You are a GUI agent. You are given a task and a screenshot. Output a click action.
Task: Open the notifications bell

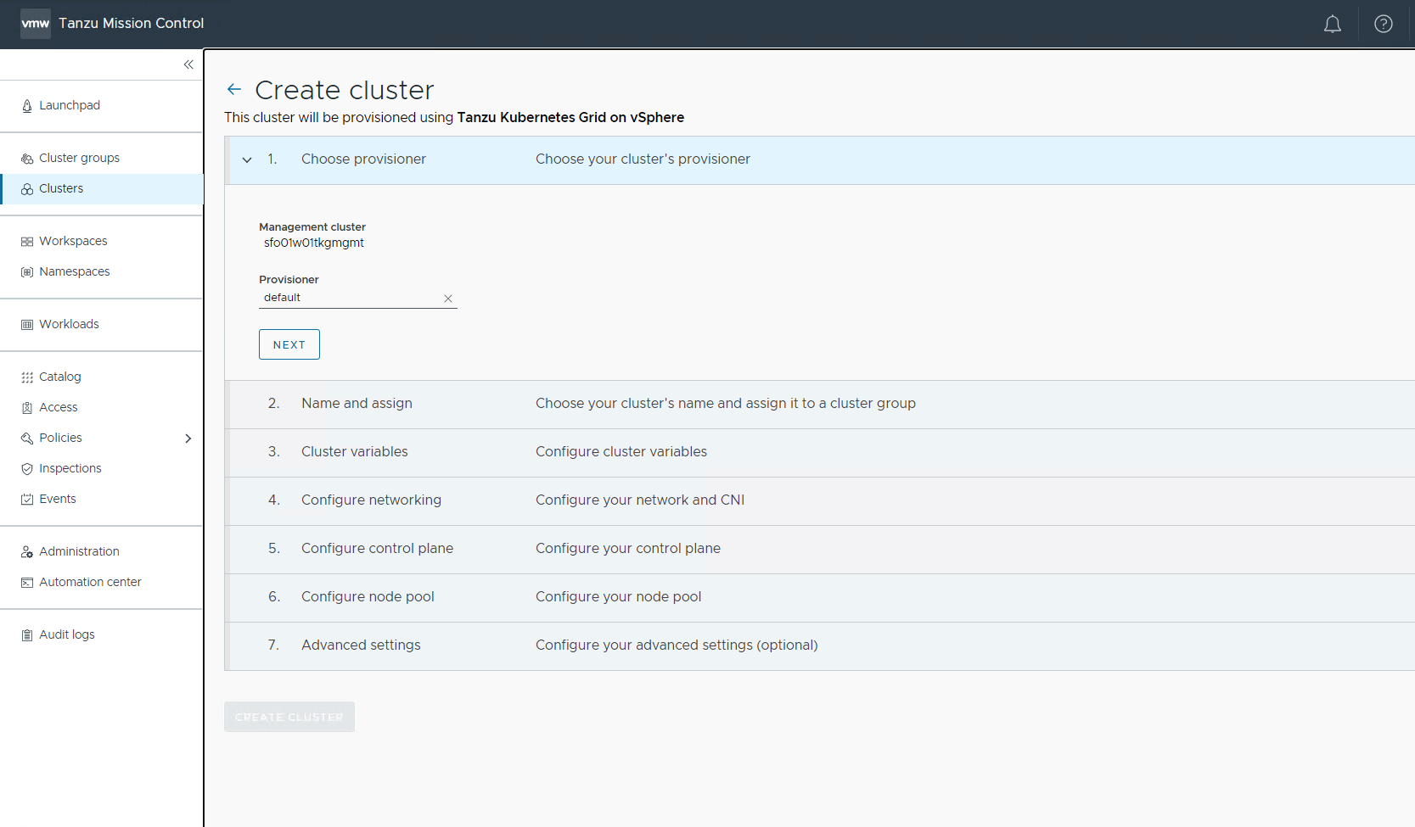tap(1333, 25)
